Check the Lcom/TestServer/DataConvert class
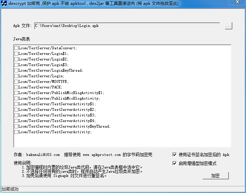Image resolution: width=246 pixels, height=193 pixels. [16, 48]
